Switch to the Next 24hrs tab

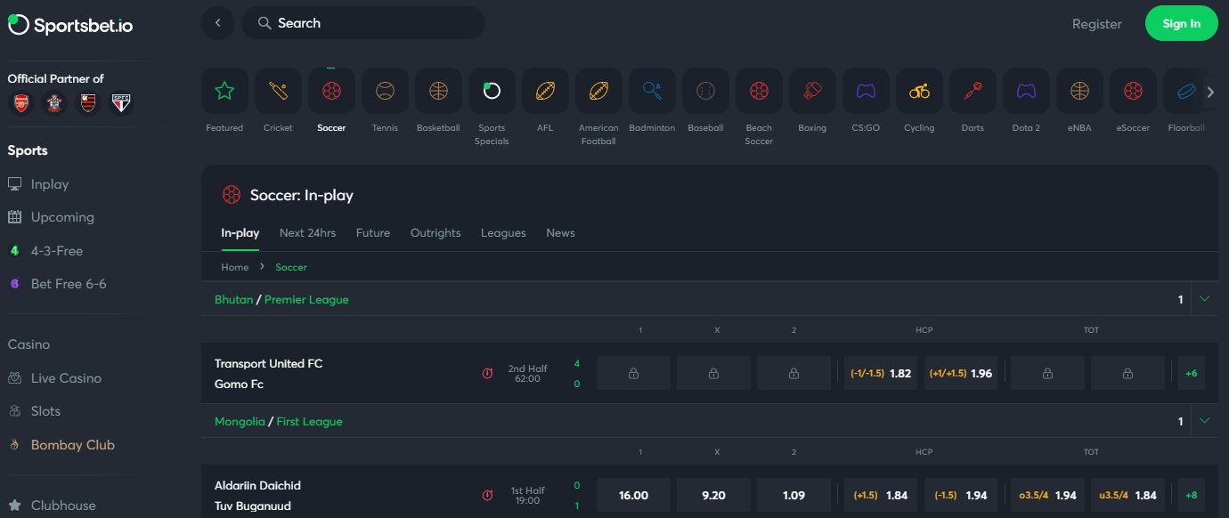click(307, 233)
